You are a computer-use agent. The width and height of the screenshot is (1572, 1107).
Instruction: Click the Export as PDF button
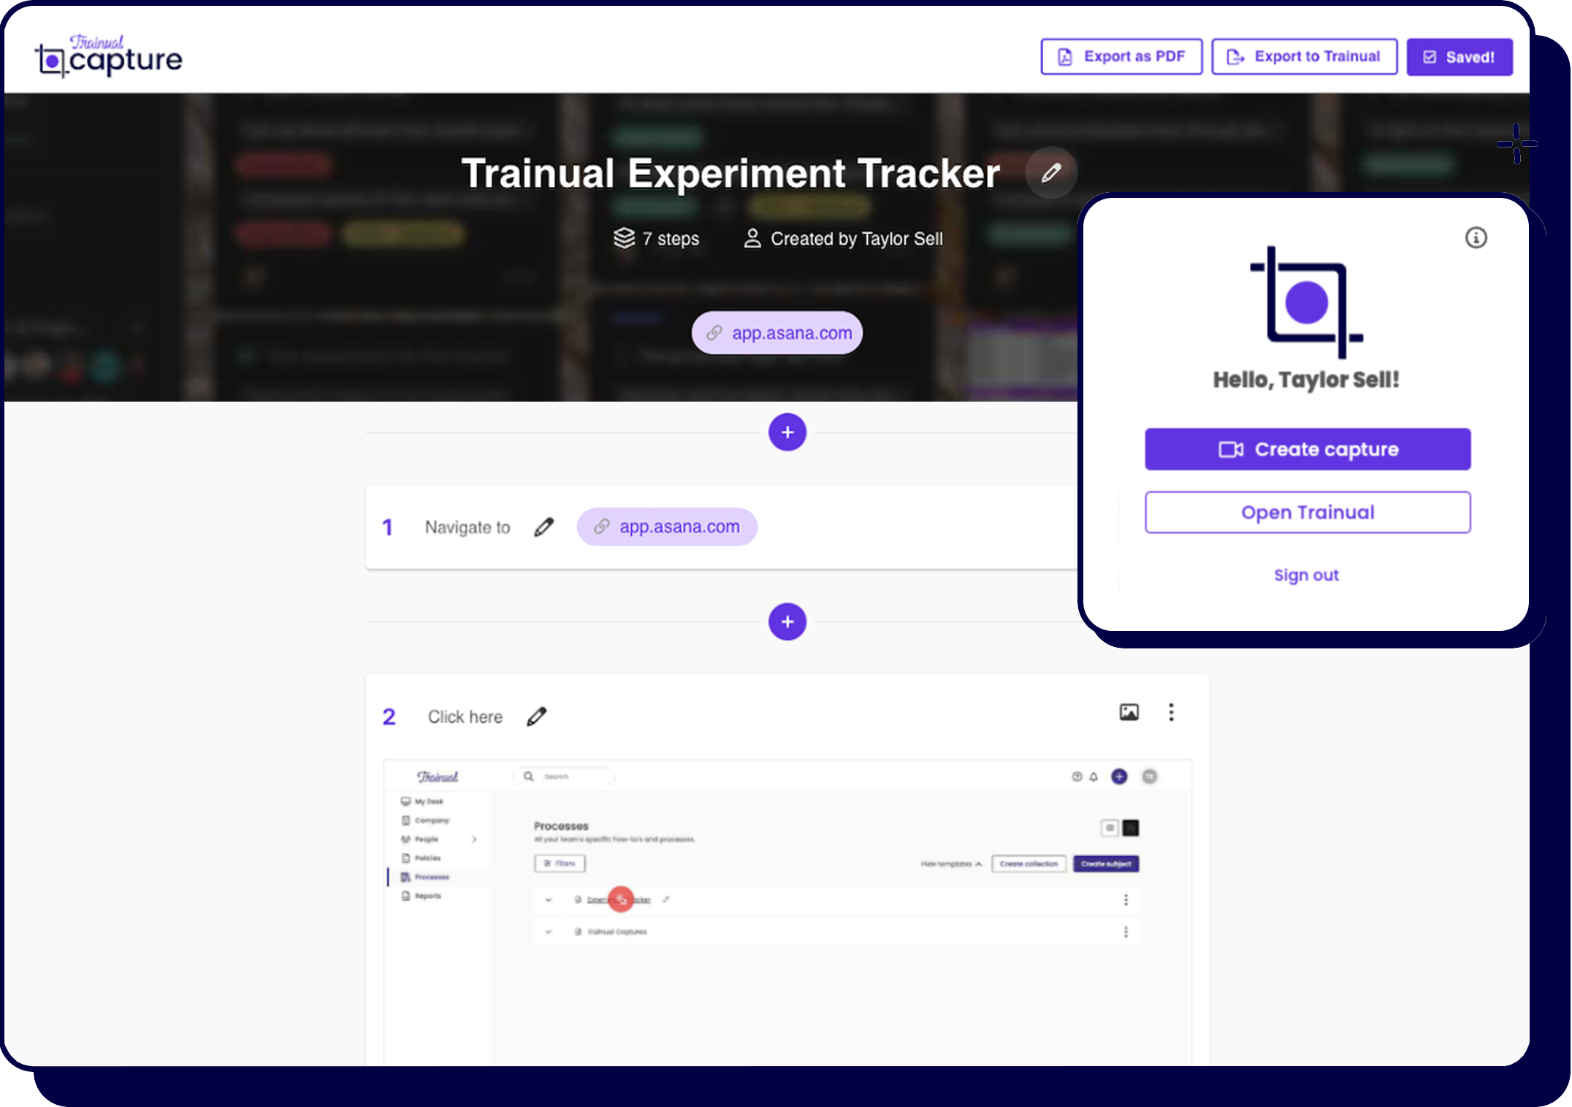pos(1121,56)
